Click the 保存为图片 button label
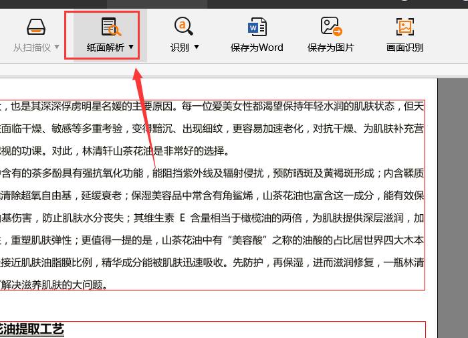 click(x=331, y=48)
